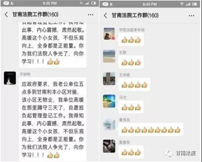This screenshot has height=162, width=202.
Task: Tap battery icon in left status bar
Action: tap(93, 3)
